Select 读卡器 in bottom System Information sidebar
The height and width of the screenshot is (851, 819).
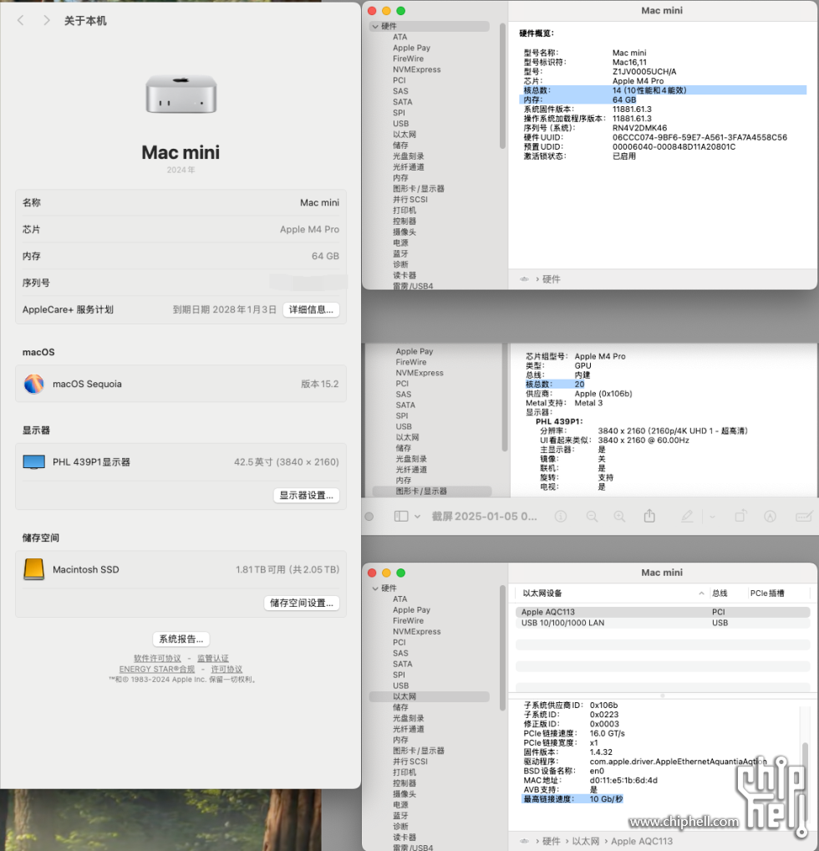[404, 838]
